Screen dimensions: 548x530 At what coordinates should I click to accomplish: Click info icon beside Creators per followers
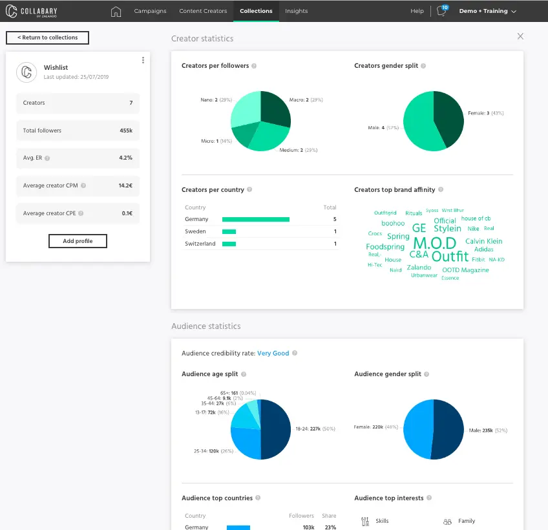click(x=254, y=66)
